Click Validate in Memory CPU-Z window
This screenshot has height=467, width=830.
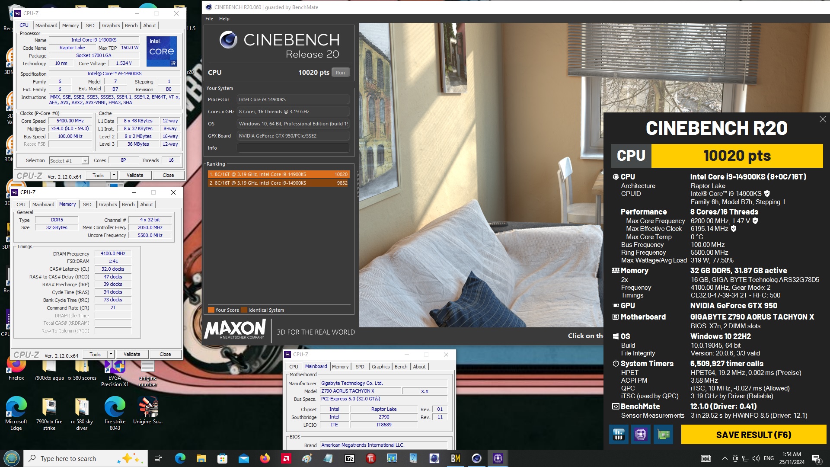coord(132,354)
